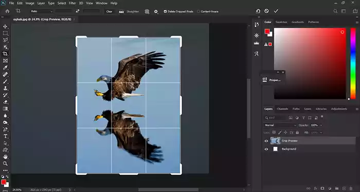Select the Blur tool

pos(5,115)
